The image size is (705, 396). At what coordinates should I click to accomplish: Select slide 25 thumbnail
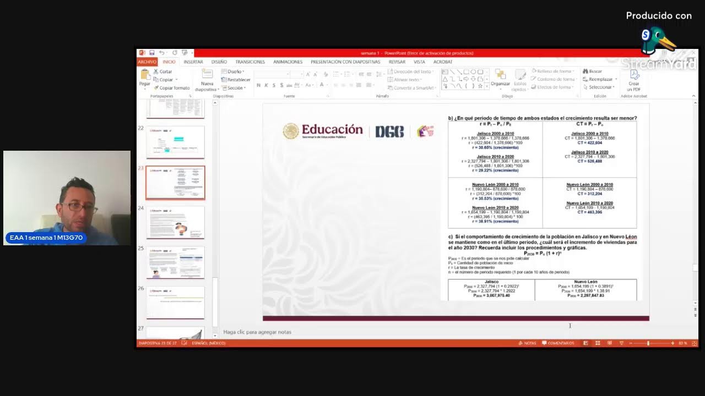point(175,263)
